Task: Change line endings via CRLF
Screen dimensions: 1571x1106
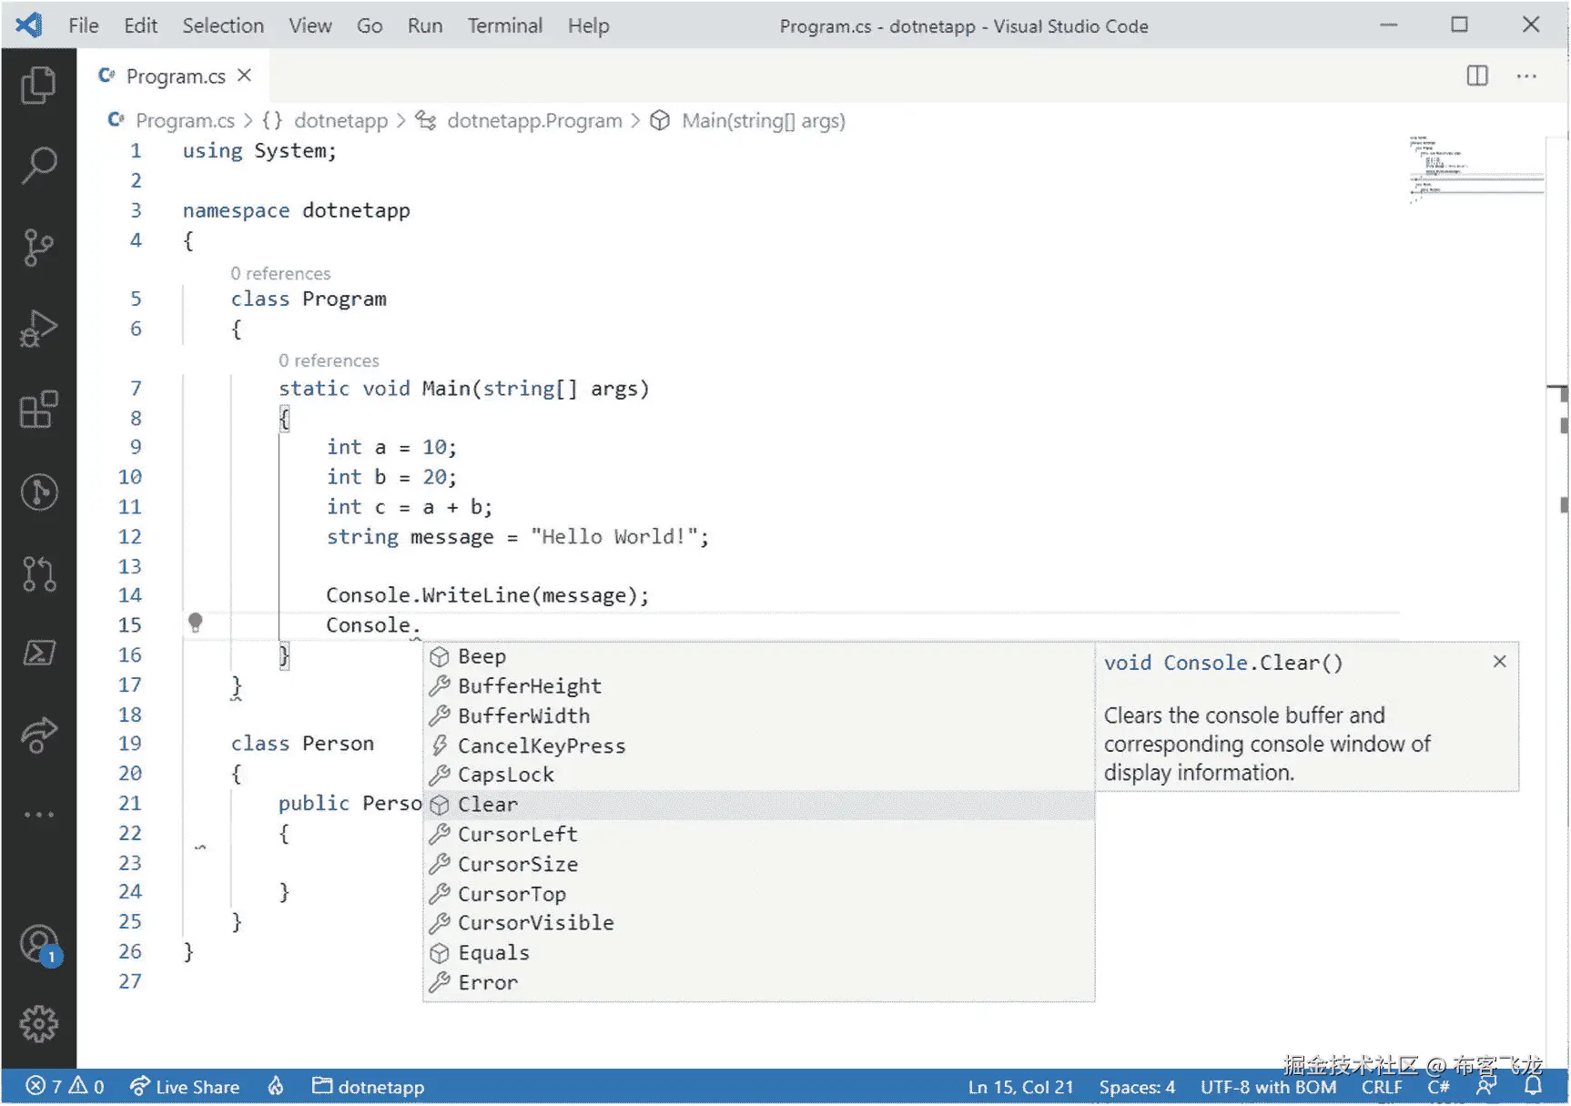Action: [1382, 1087]
